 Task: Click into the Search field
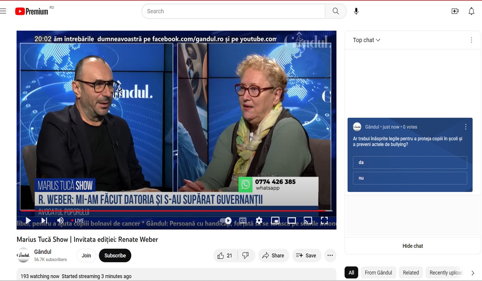click(x=233, y=11)
